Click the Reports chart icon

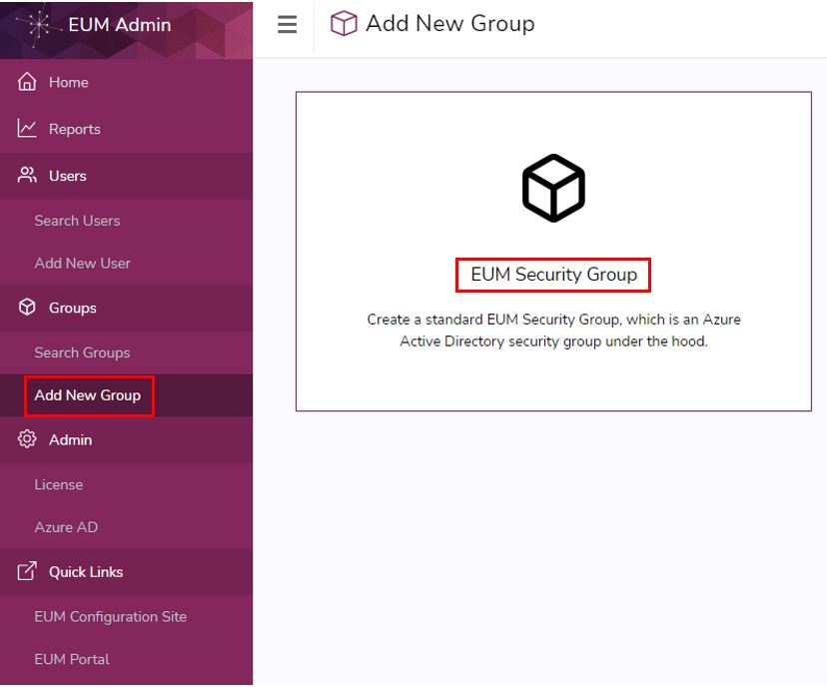[27, 128]
